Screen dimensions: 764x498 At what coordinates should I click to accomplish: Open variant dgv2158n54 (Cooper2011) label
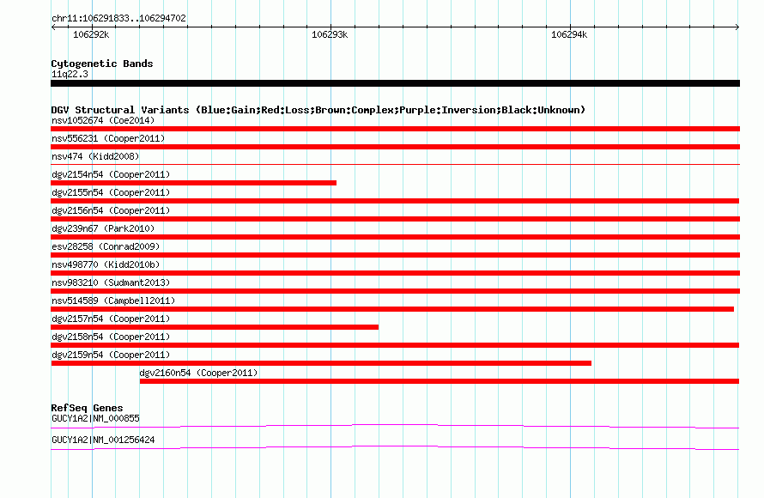point(111,337)
